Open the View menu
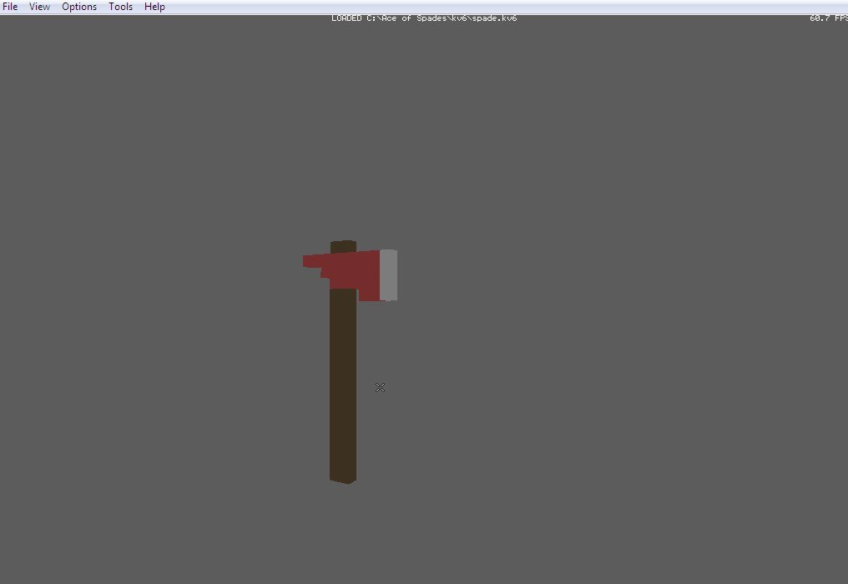The height and width of the screenshot is (584, 848). point(39,7)
